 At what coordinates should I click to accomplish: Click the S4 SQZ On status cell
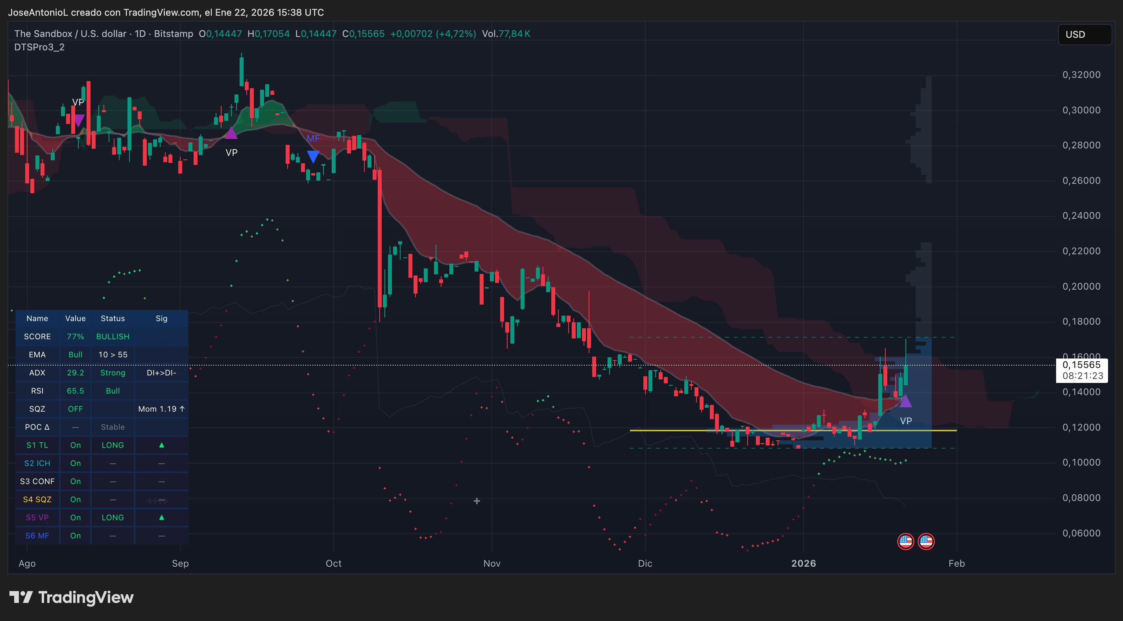76,499
